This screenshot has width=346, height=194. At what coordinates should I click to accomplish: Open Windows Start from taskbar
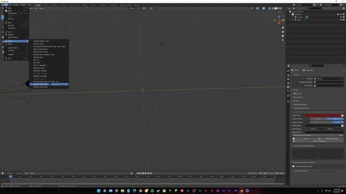click(98, 191)
